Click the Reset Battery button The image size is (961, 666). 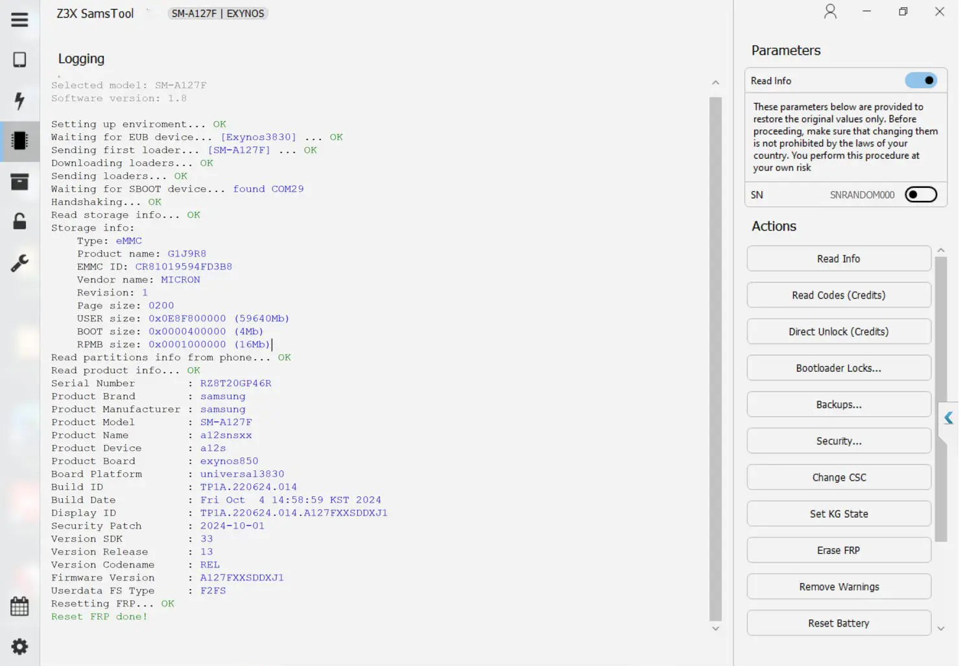[x=838, y=623]
